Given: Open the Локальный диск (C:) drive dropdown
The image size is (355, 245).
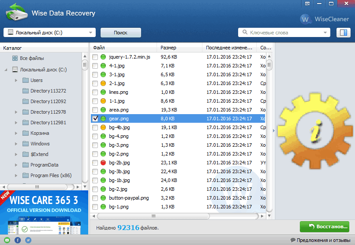Looking at the screenshot, I should (x=90, y=33).
